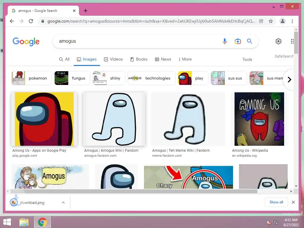
Task: Submit the search with the magnifier icon
Action: click(249, 41)
